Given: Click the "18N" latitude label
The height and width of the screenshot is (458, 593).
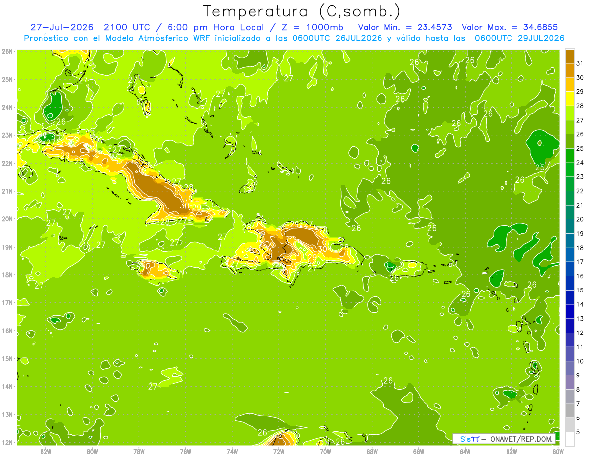Looking at the screenshot, I should coord(7,275).
